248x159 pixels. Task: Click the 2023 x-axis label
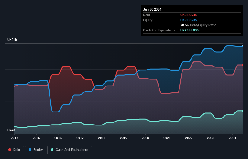click(211, 138)
